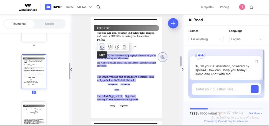Open the notification bell
270x126 pixels.
click(x=251, y=7)
